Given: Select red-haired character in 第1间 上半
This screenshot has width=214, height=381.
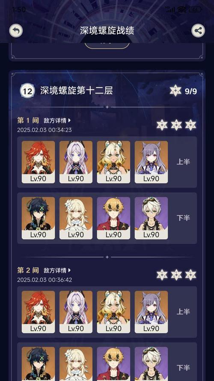Looking at the screenshot, I should [38, 162].
